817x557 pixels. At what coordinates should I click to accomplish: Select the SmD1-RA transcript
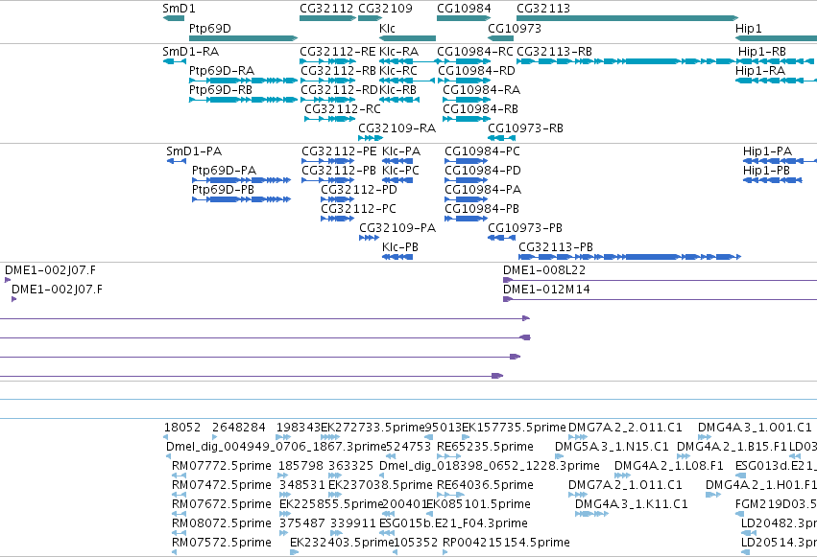coord(174,61)
